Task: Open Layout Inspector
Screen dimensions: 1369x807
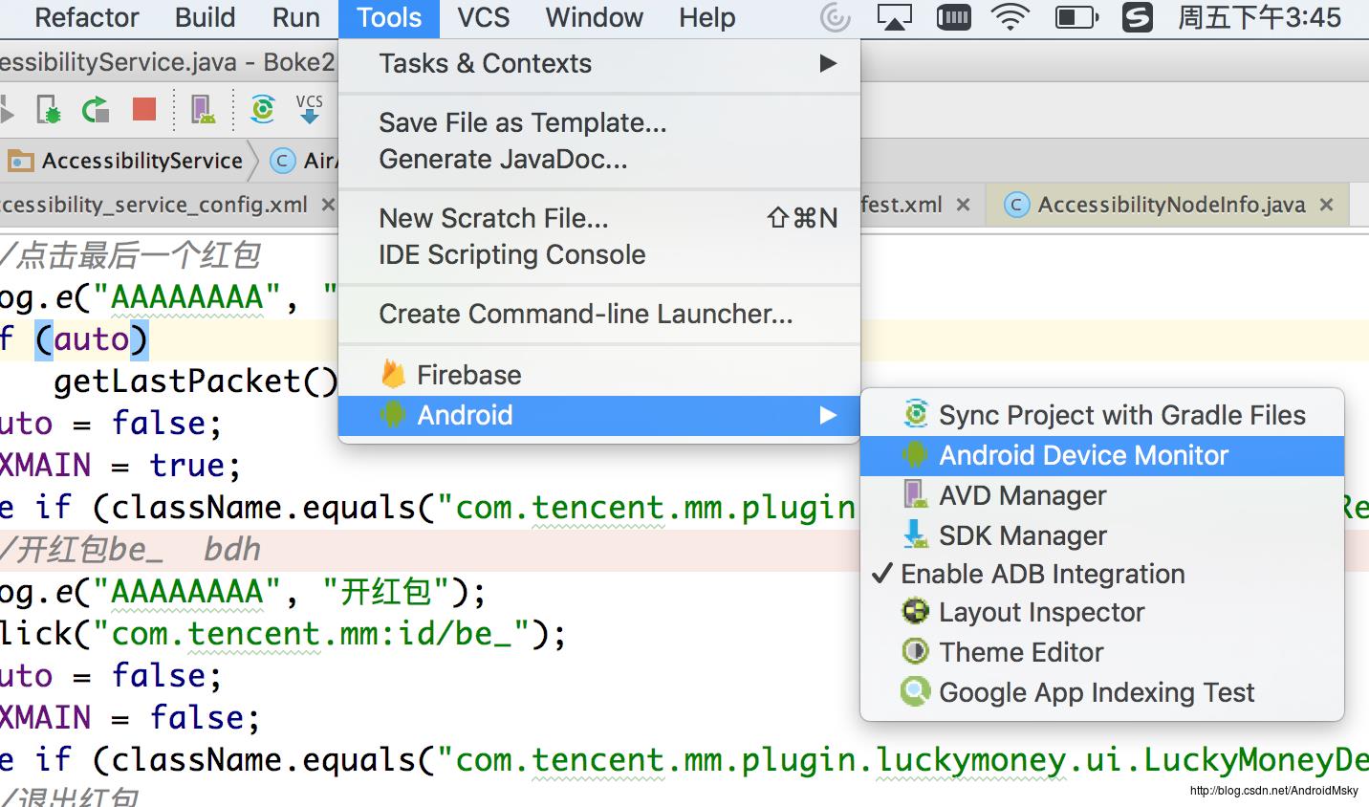Action: [x=1102, y=612]
